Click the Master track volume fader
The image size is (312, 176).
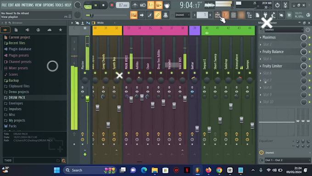pos(87,98)
